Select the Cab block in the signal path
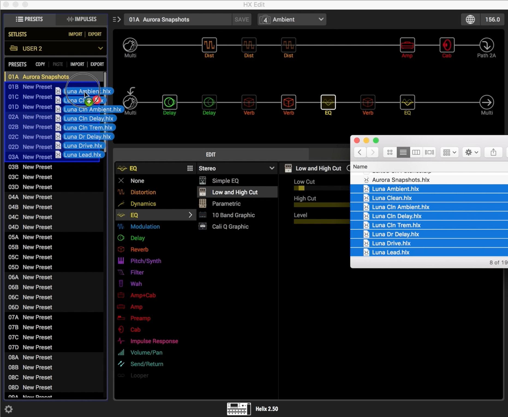508x417 pixels. click(x=447, y=45)
